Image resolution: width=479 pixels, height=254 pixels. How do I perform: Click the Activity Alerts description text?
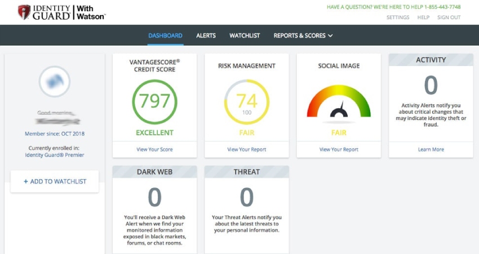pos(431,115)
